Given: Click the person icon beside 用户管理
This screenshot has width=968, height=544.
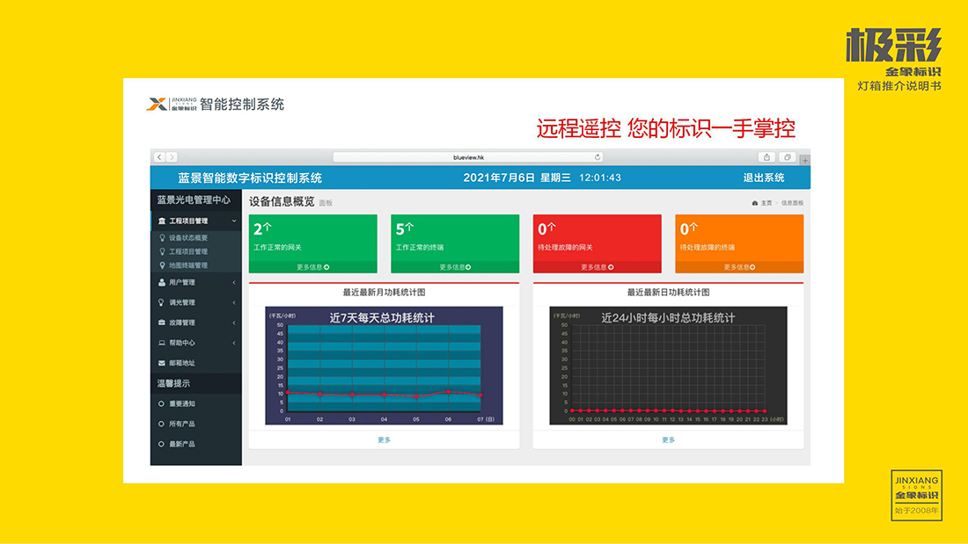Looking at the screenshot, I should click(161, 282).
